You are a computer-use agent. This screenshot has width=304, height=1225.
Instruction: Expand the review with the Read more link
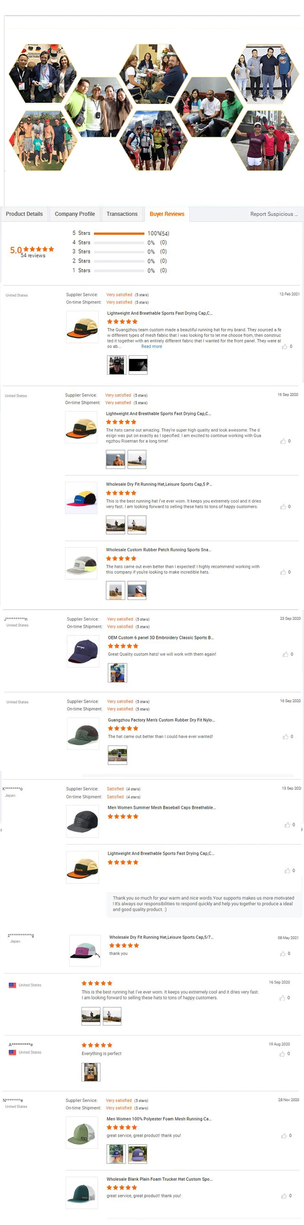(151, 346)
